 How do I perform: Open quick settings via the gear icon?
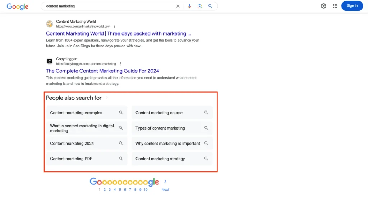323,6
